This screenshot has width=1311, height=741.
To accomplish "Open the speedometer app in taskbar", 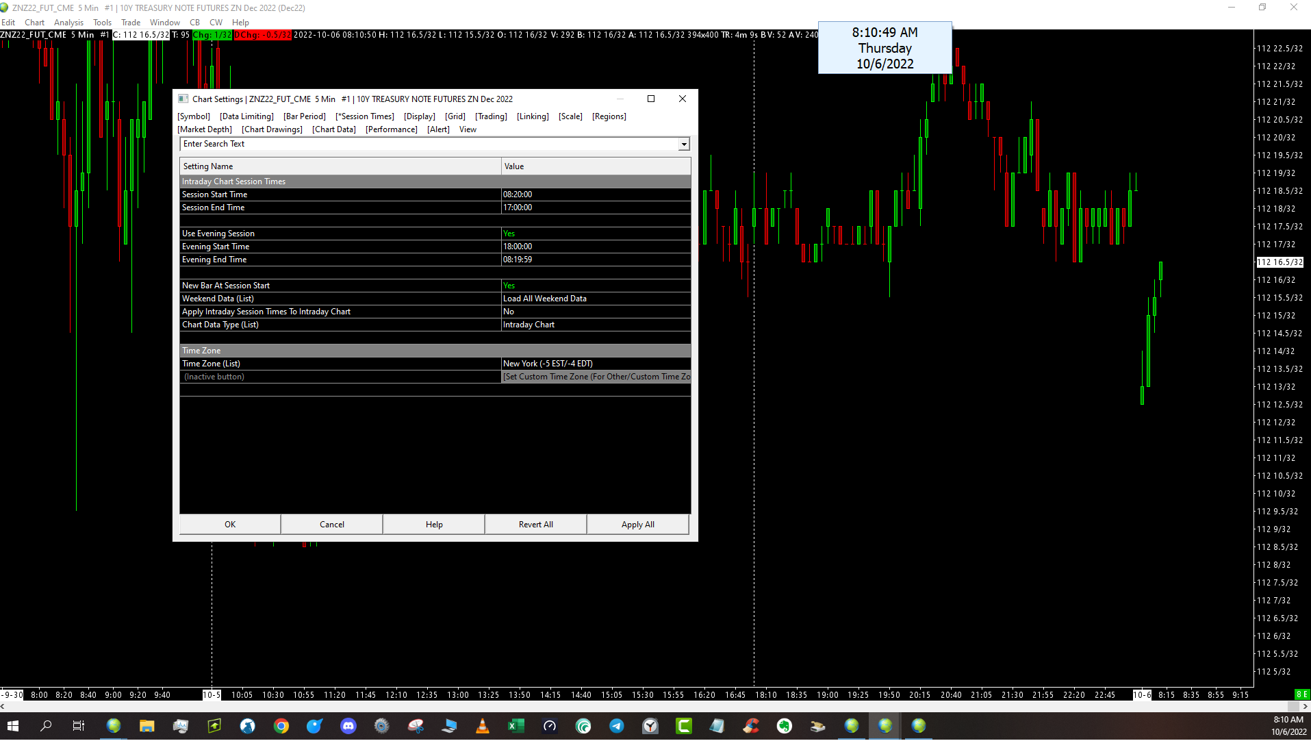I will click(550, 726).
